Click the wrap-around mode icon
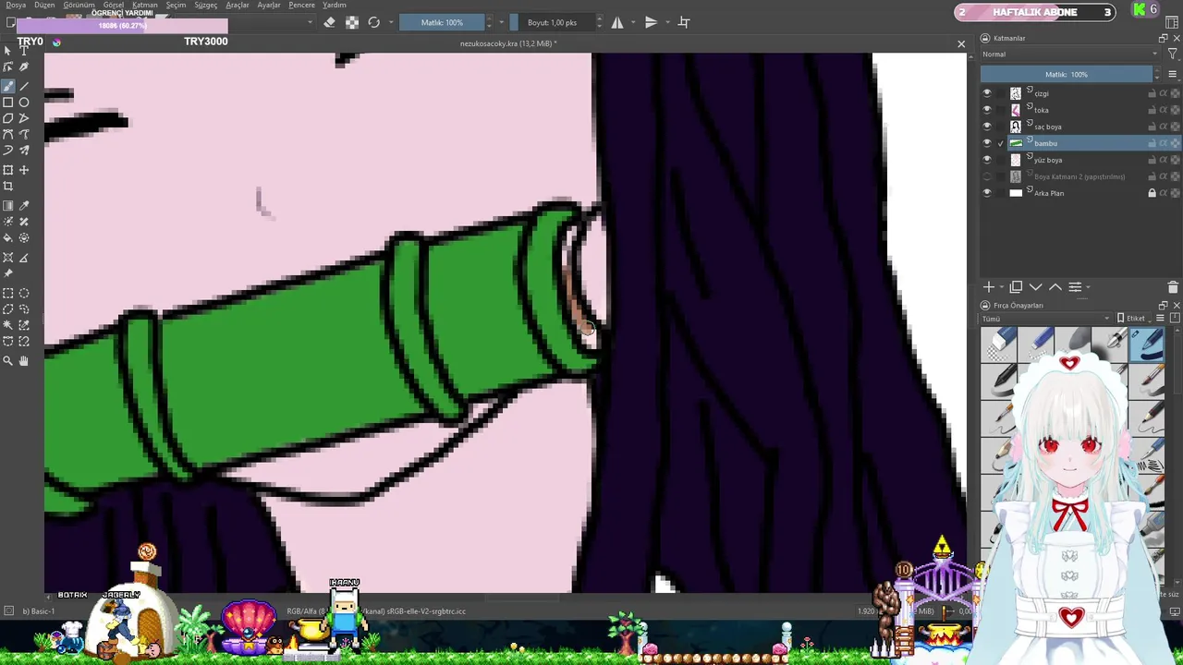Screen dimensions: 1183x665 click(x=684, y=22)
